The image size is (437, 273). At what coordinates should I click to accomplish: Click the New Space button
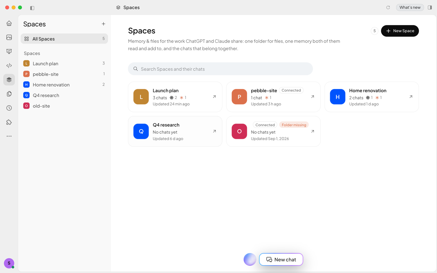[x=400, y=31]
